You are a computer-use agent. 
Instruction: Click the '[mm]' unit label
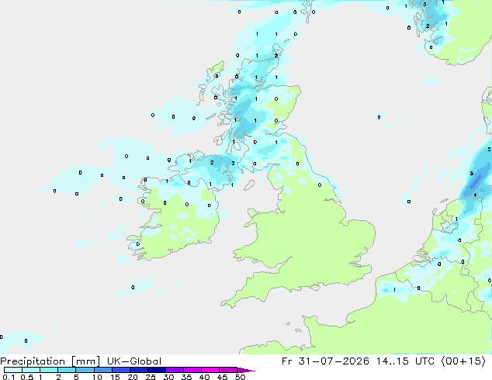(x=85, y=361)
